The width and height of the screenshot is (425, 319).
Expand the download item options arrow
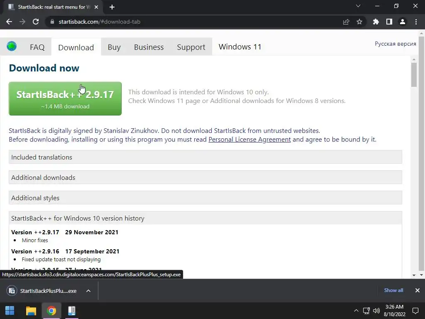(x=88, y=291)
